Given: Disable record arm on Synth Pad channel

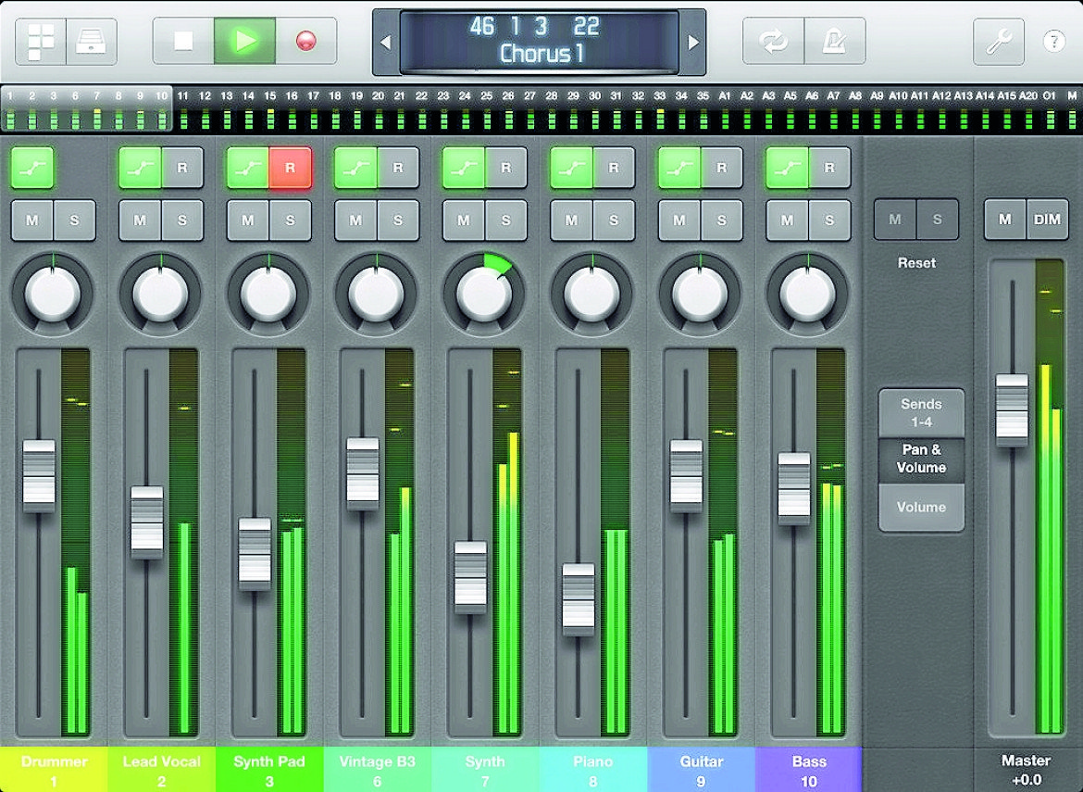Looking at the screenshot, I should [x=290, y=168].
